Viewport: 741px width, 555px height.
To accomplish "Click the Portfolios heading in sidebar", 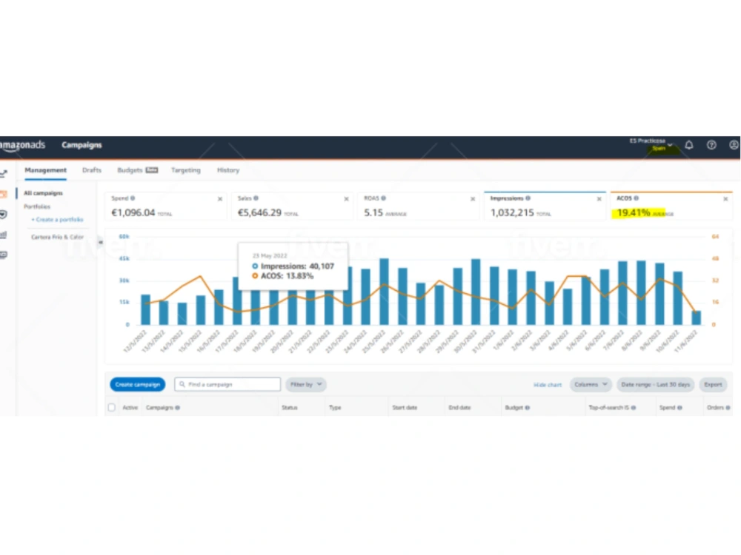I will click(x=37, y=206).
